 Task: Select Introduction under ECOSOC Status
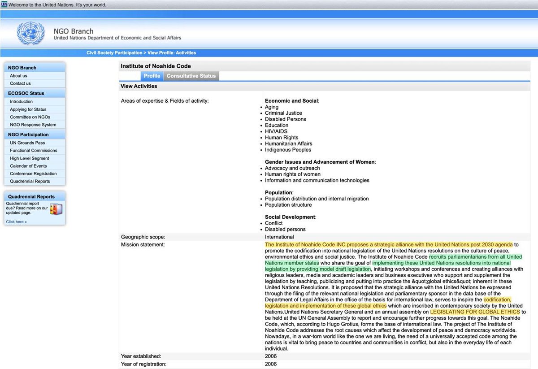point(21,102)
